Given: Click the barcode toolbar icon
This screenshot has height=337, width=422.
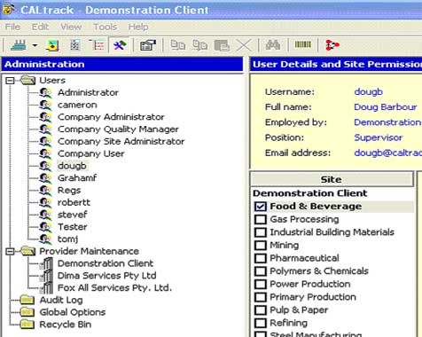Looking at the screenshot, I should coord(302,44).
